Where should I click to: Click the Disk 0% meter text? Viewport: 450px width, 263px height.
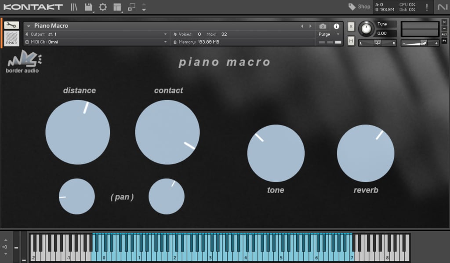[x=407, y=10]
